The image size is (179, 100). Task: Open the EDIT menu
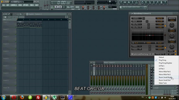[8, 5]
